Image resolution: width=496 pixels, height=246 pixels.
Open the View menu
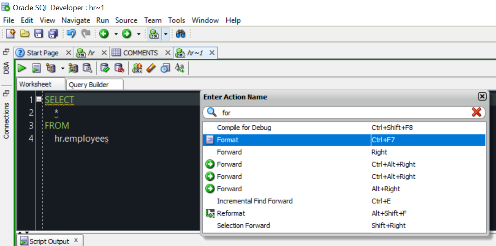pyautogui.click(x=47, y=20)
